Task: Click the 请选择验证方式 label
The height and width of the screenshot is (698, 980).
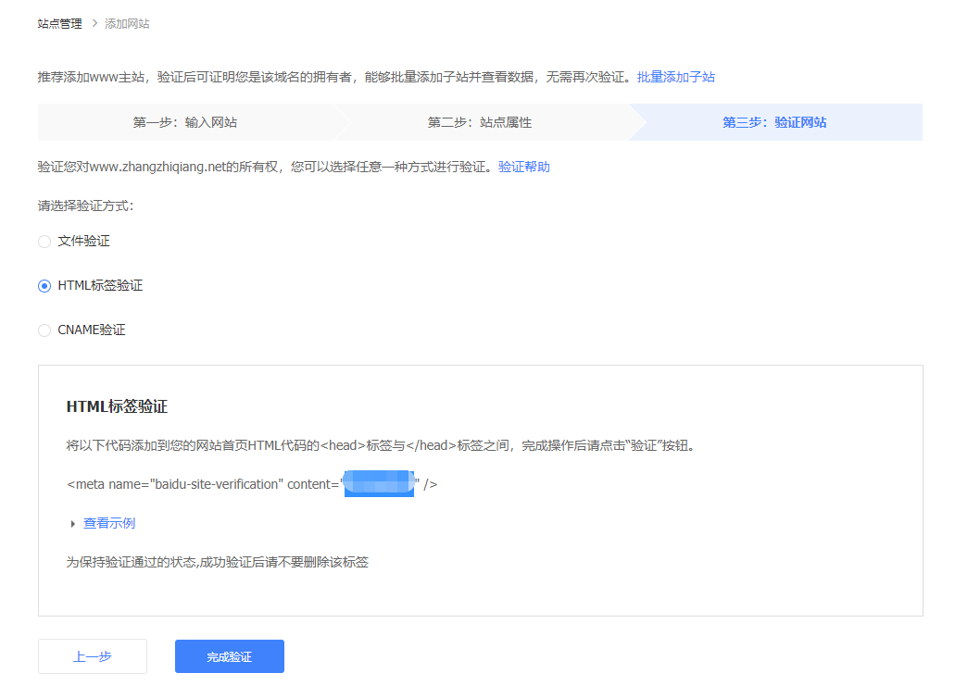Action: (x=85, y=206)
